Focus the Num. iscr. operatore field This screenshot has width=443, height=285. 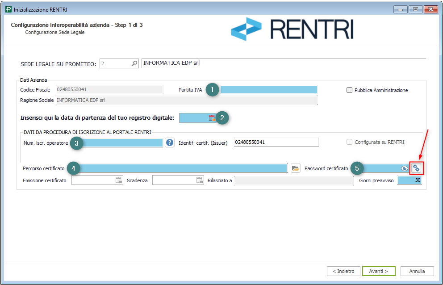coord(123,142)
